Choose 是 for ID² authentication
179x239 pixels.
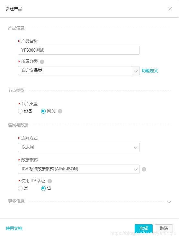pos(20,188)
